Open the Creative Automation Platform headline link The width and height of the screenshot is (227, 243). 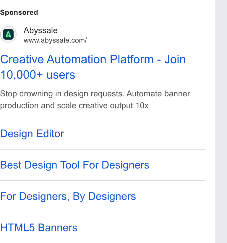coord(93,67)
